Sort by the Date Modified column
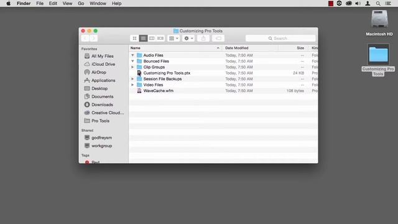 [250, 48]
